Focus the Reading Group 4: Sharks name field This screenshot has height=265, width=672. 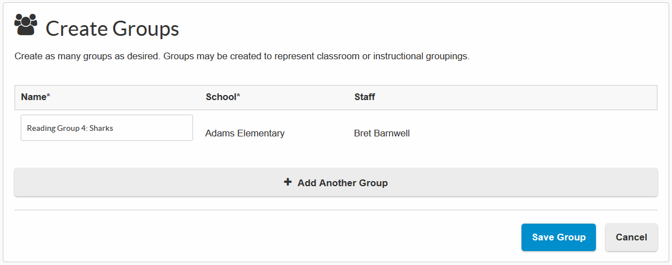tap(106, 128)
